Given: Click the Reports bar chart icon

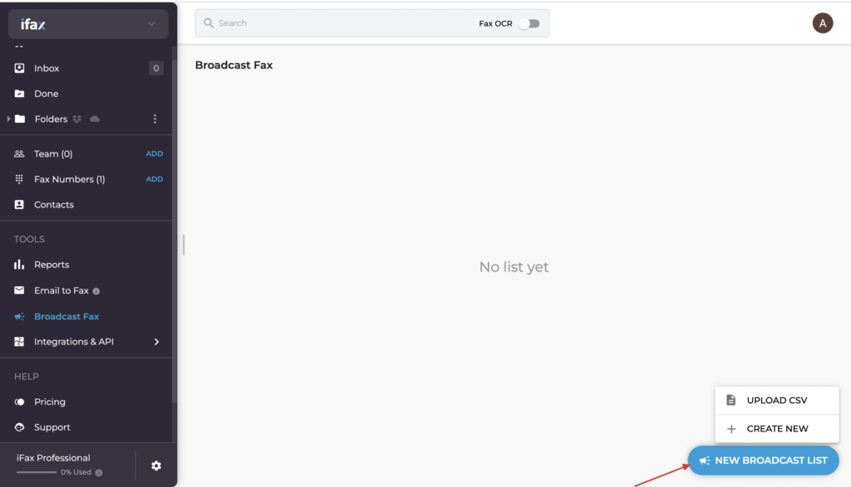Looking at the screenshot, I should coord(19,265).
